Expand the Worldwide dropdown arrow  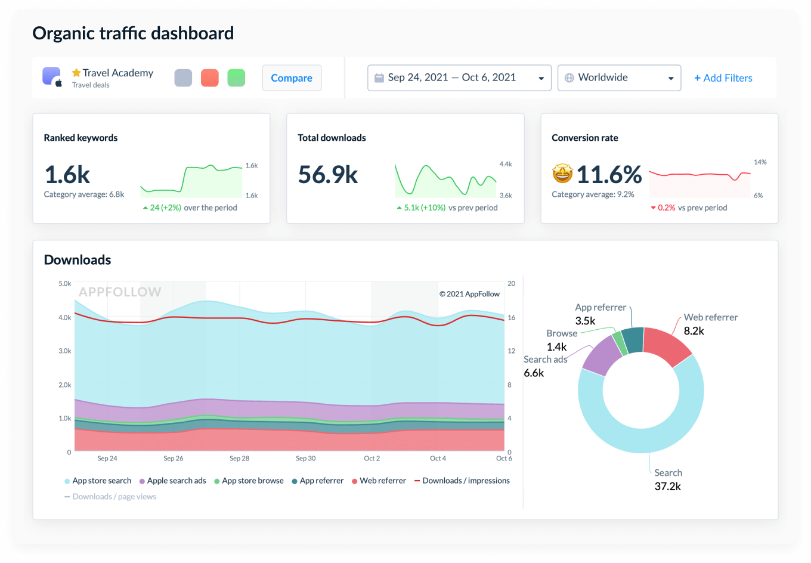point(671,78)
